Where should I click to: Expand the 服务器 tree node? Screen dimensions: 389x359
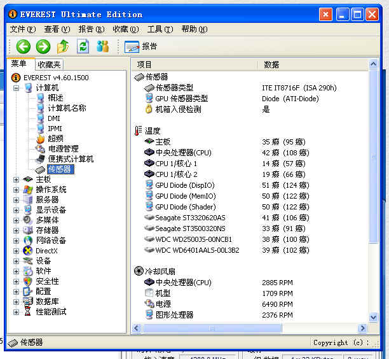[x=16, y=200]
